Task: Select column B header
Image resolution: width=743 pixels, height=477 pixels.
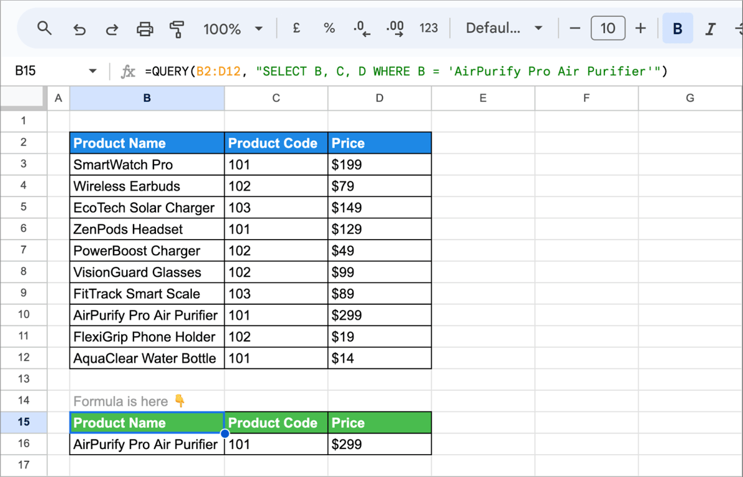Action: (x=147, y=98)
